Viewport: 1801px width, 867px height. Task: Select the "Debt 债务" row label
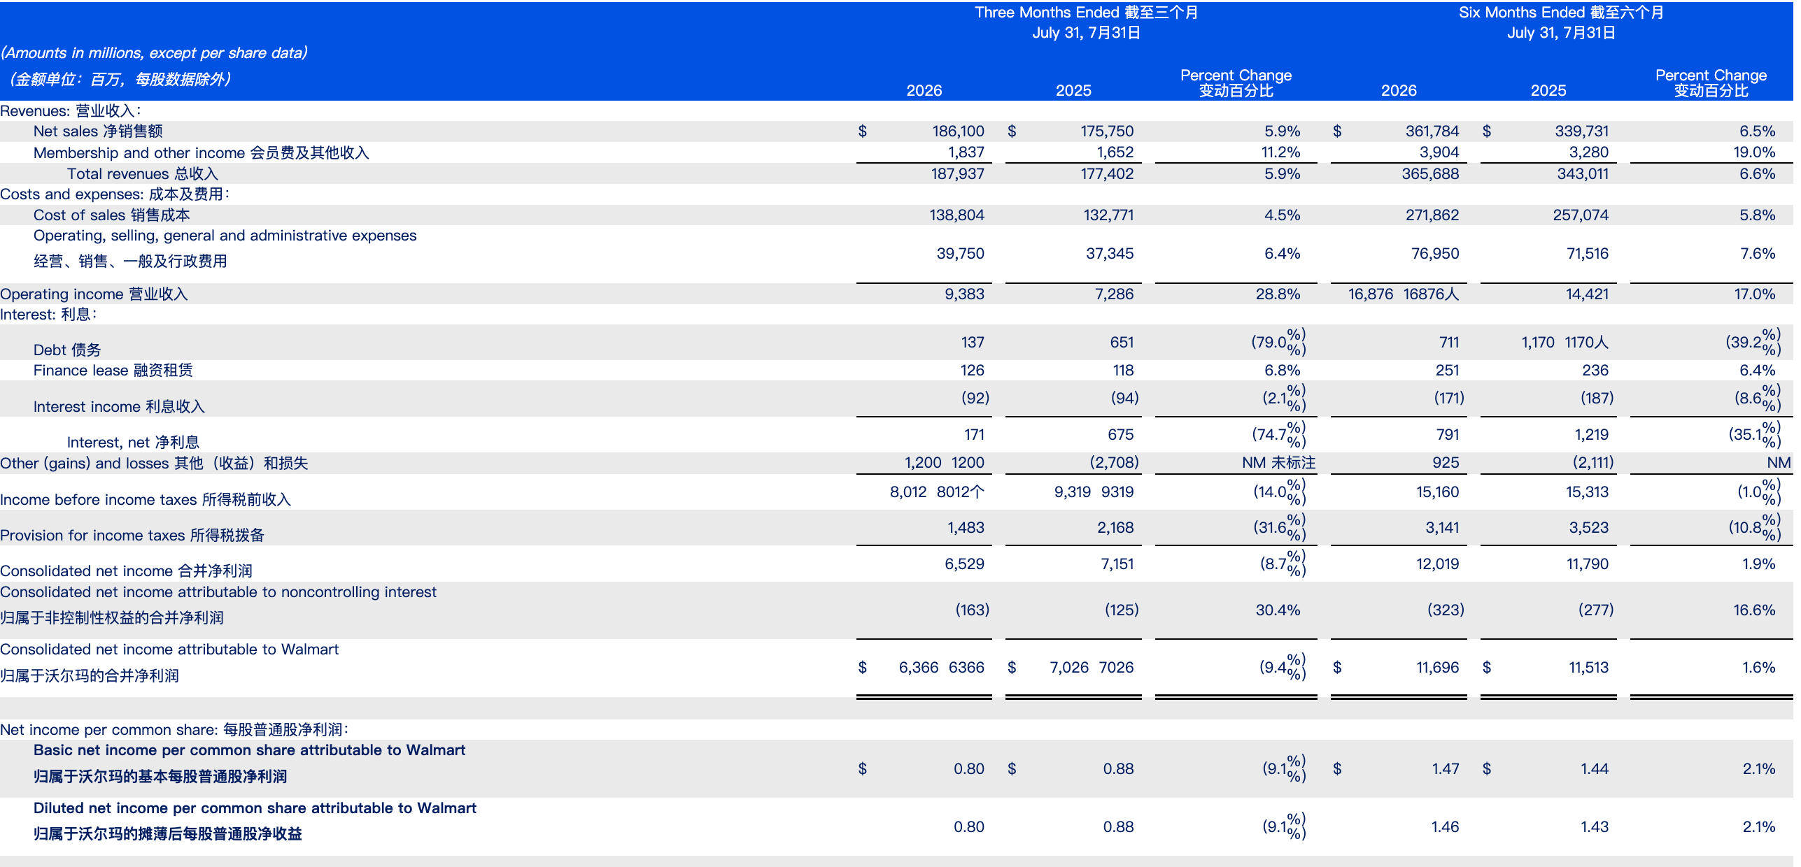click(x=67, y=350)
